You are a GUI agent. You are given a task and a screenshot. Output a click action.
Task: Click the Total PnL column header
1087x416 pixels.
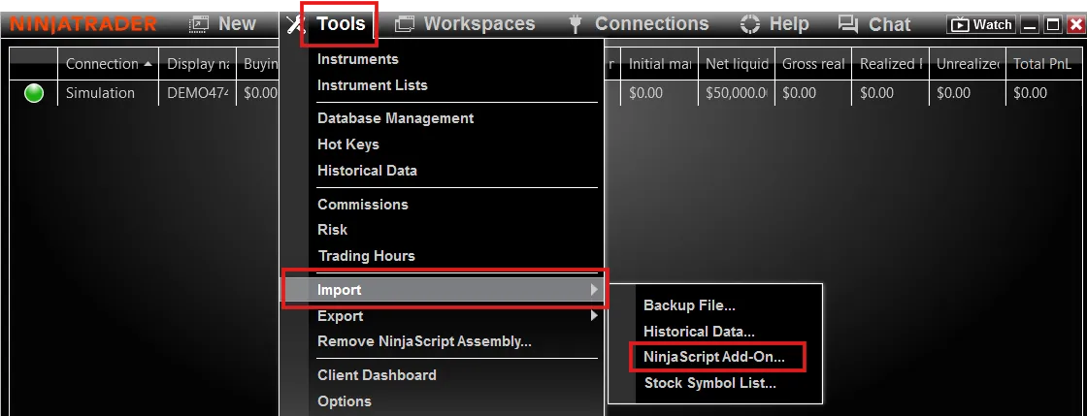pos(1042,64)
